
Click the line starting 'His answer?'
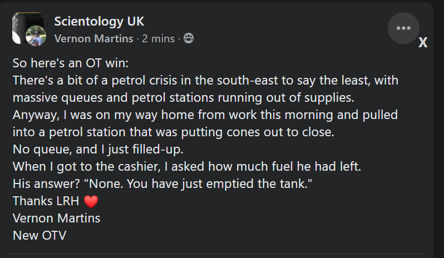(161, 183)
